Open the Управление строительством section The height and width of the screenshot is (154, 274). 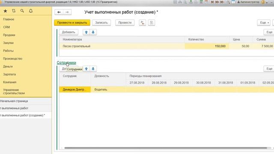click(14, 92)
